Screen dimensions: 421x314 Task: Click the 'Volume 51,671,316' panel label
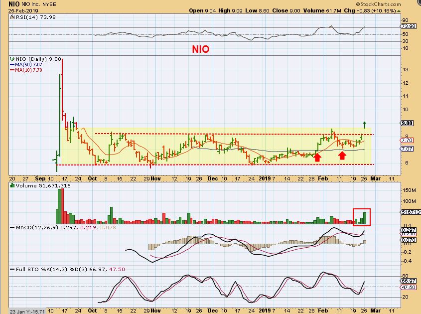pos(43,185)
